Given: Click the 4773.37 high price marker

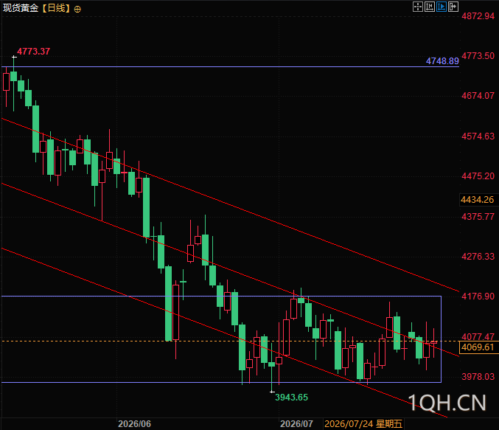Looking at the screenshot, I should point(33,52).
